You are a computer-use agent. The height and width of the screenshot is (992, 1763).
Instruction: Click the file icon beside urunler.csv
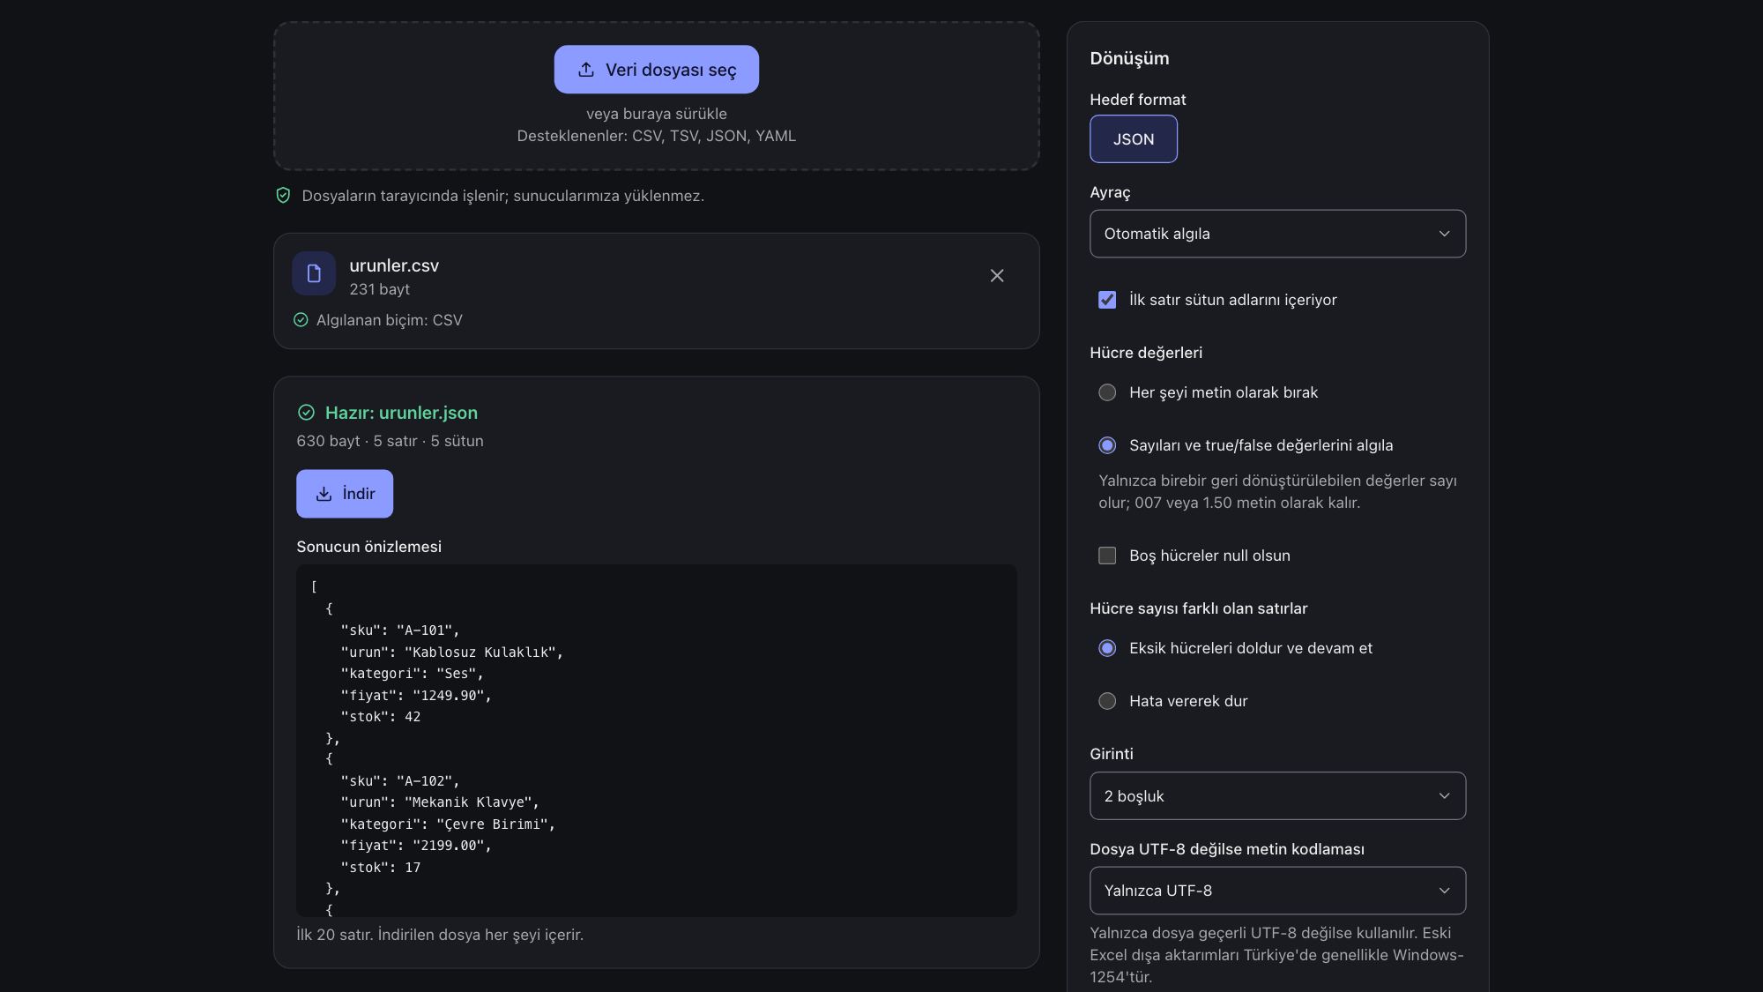click(x=314, y=273)
